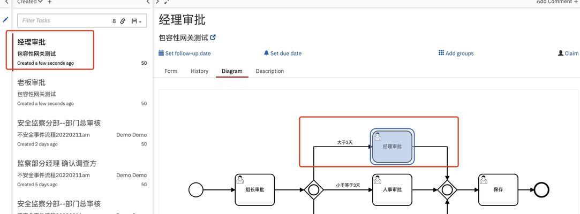Click the 大于3天 sequence flow label
Image resolution: width=580 pixels, height=214 pixels.
345,142
